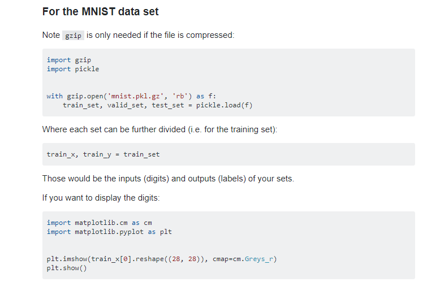Click the train_set variable in the with block
Image resolution: width=436 pixels, height=295 pixels.
(x=81, y=105)
